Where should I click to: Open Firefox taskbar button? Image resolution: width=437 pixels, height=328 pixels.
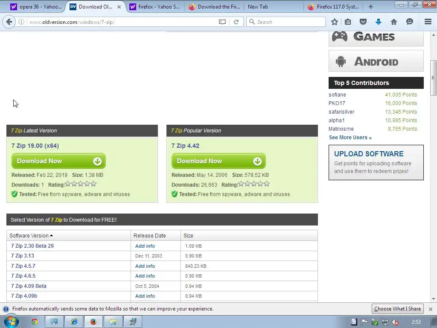(93, 322)
